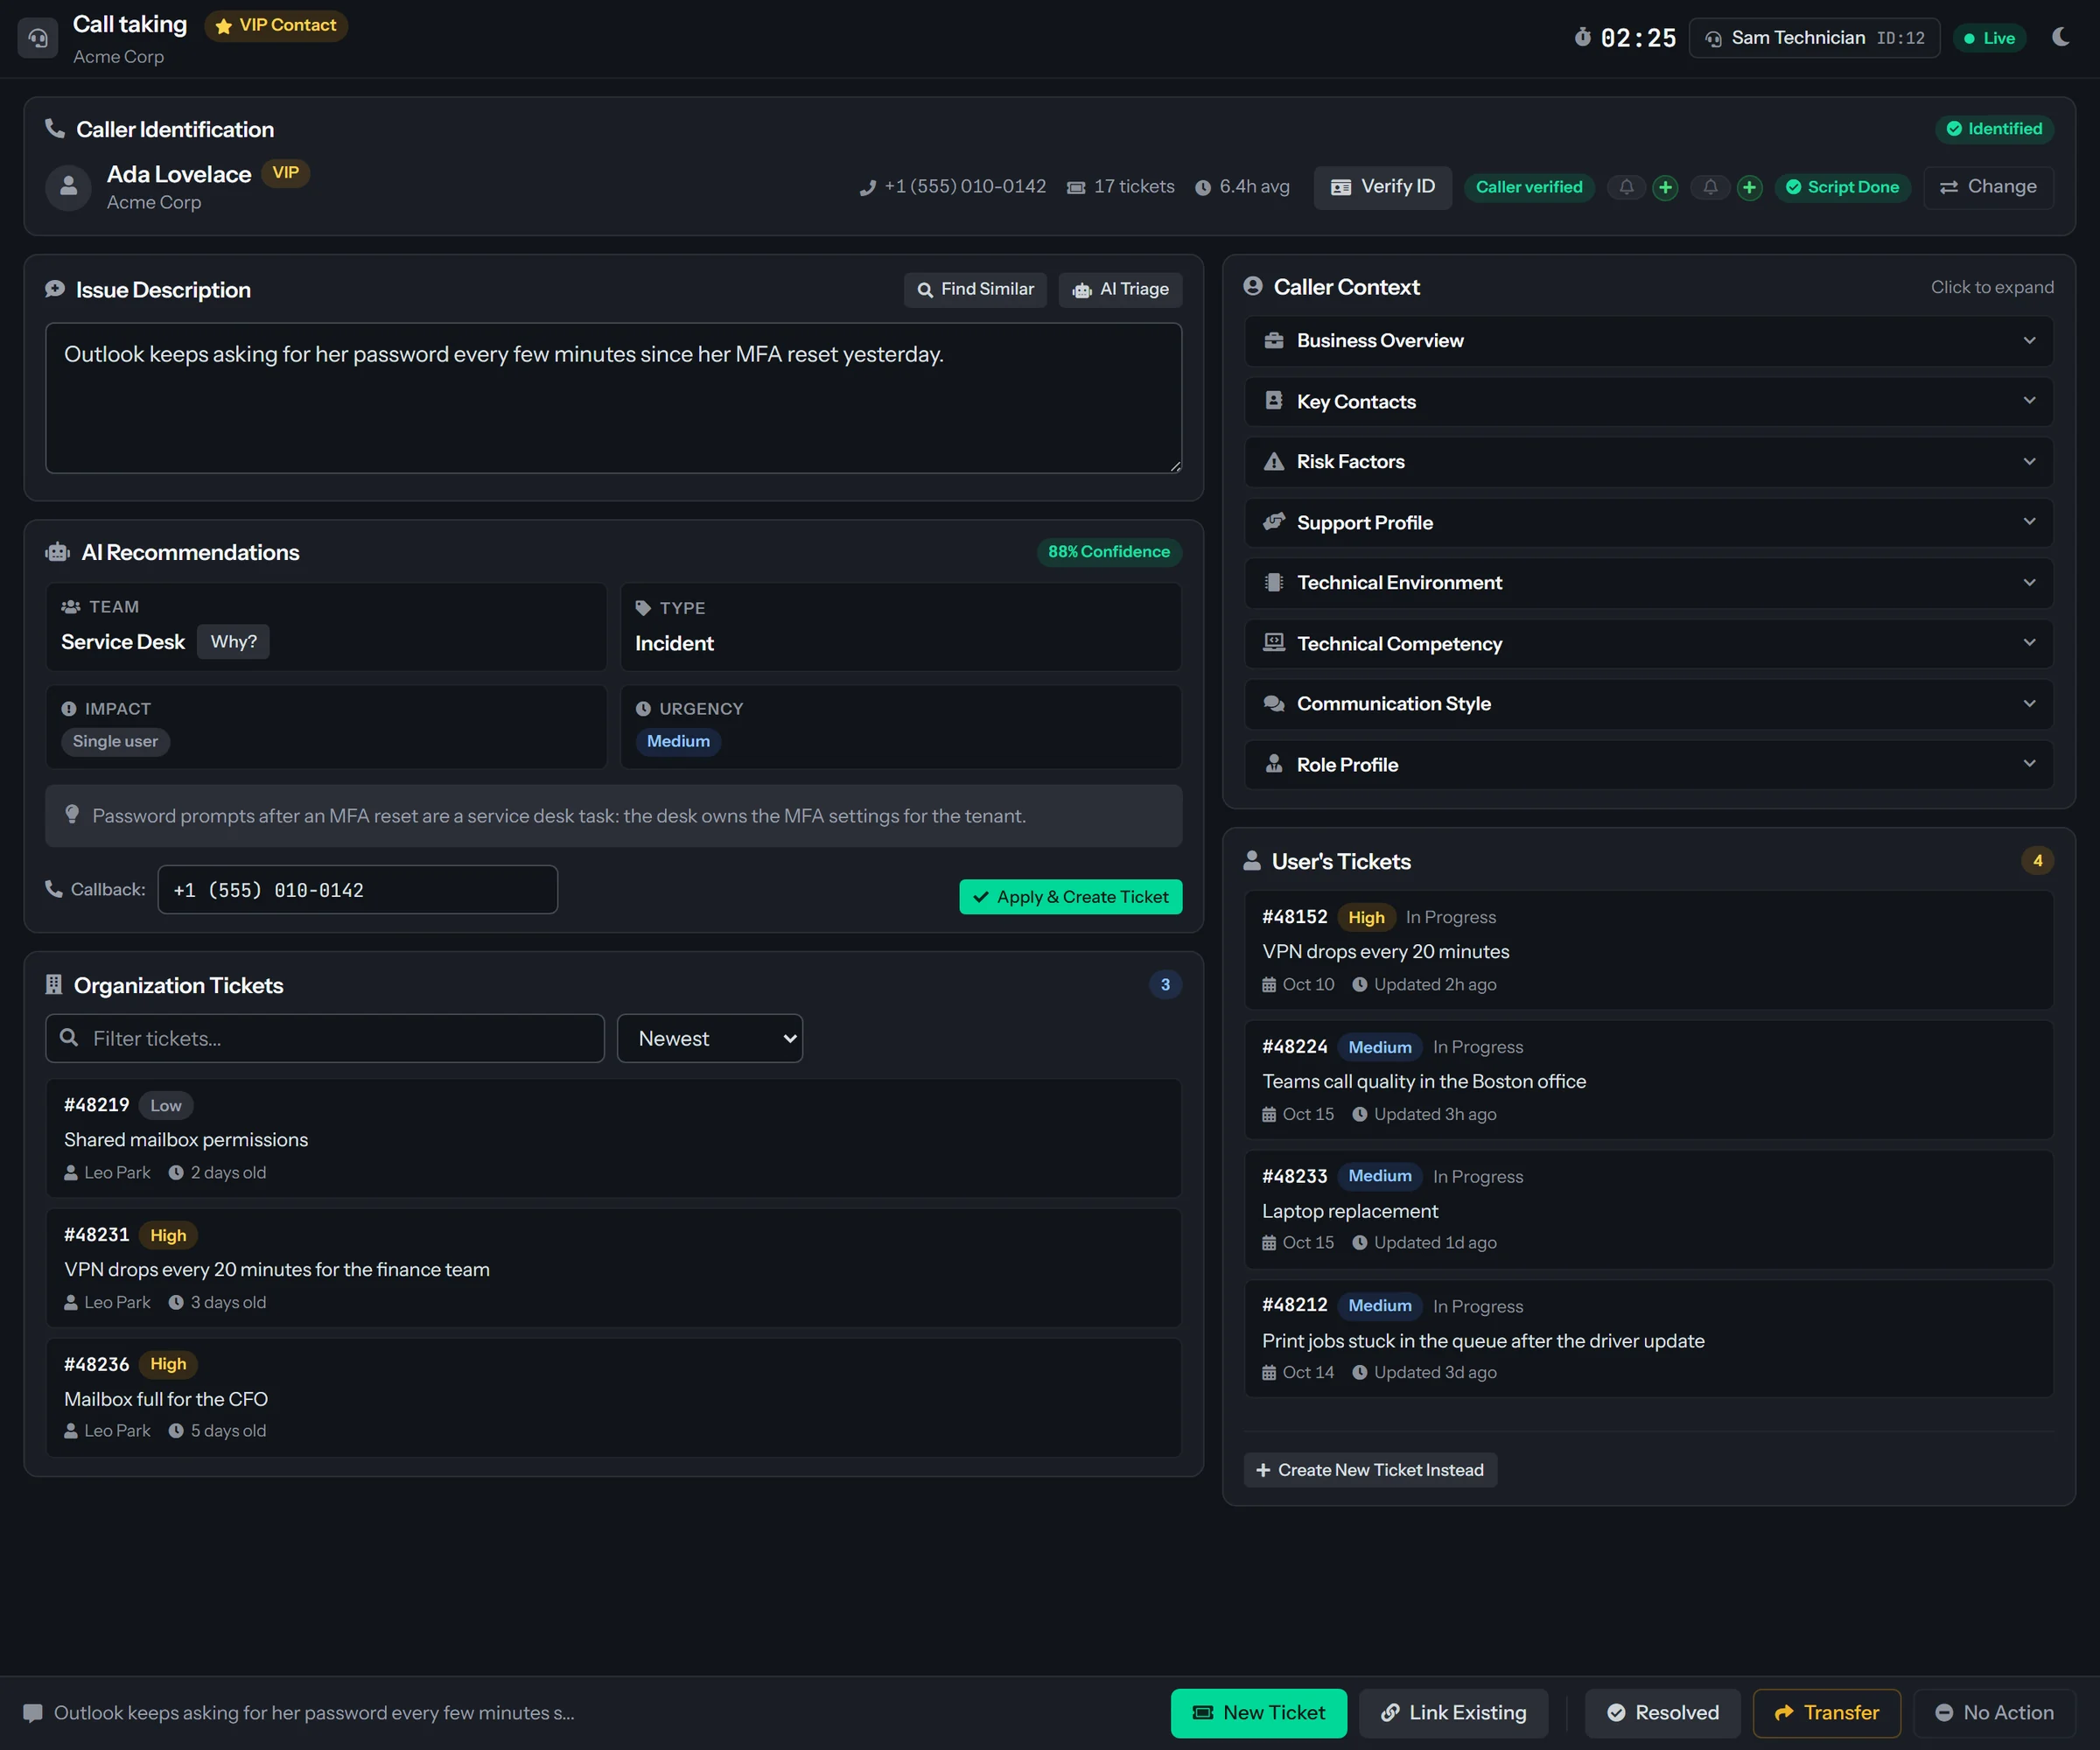Click Create New Ticket Instead
The height and width of the screenshot is (1750, 2100).
tap(1370, 1470)
